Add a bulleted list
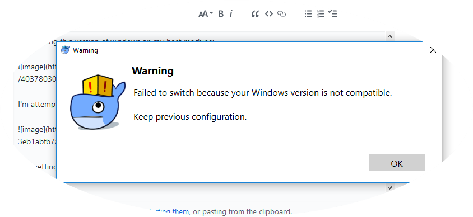Image resolution: width=473 pixels, height=217 pixels. pyautogui.click(x=308, y=14)
